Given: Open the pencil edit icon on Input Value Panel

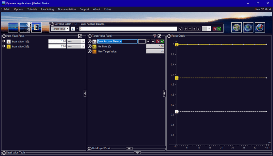Looking at the screenshot, I should [x=80, y=36].
